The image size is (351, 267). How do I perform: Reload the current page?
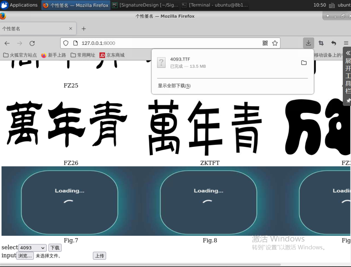click(x=32, y=43)
